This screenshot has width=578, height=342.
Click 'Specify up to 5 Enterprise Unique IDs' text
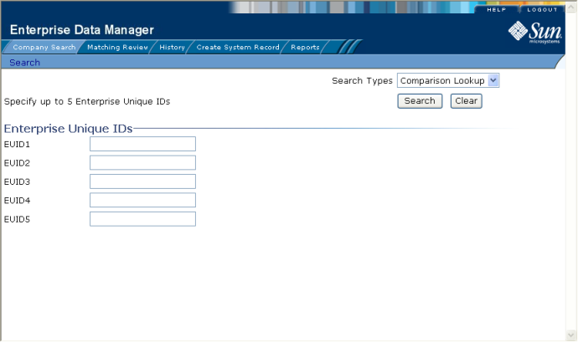click(87, 102)
